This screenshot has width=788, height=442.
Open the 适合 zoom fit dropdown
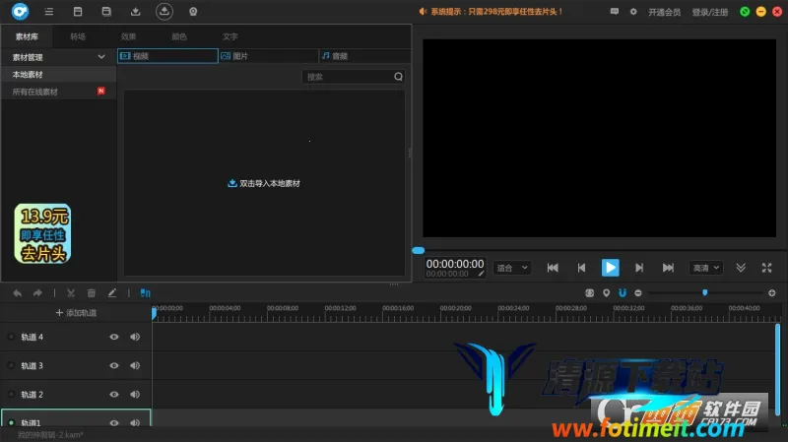click(512, 268)
